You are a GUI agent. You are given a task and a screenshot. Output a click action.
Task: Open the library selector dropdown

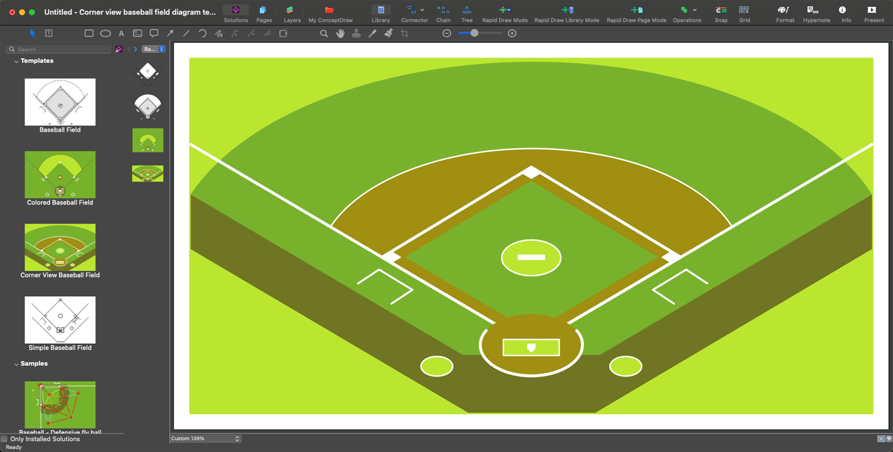(x=153, y=49)
